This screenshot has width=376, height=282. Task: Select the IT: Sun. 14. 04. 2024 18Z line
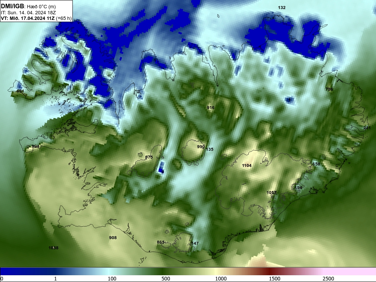tap(28, 13)
